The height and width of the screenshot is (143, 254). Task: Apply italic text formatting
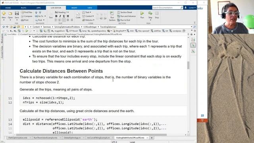click(60, 16)
